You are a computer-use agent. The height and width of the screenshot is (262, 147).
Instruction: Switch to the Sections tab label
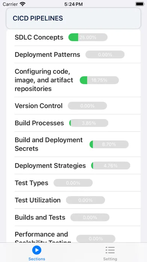(x=37, y=259)
